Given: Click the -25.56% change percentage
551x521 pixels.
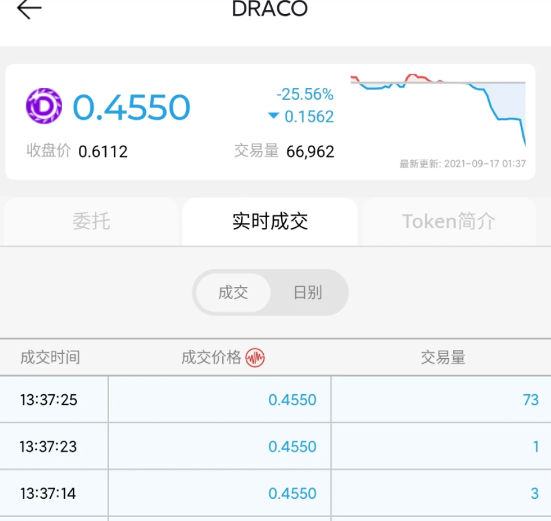Looking at the screenshot, I should click(x=305, y=95).
